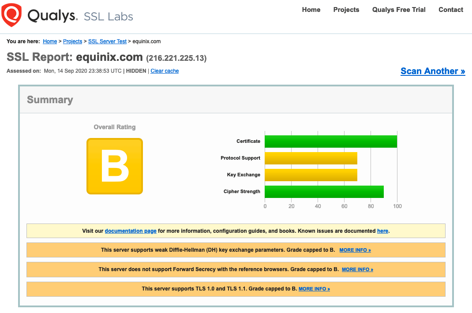
Task: Open MORE INFO for TLS 1.0 and 1.1 warning
Action: coord(314,289)
